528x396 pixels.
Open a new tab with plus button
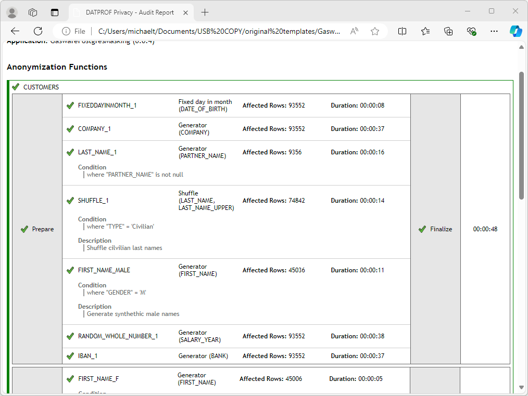[205, 12]
